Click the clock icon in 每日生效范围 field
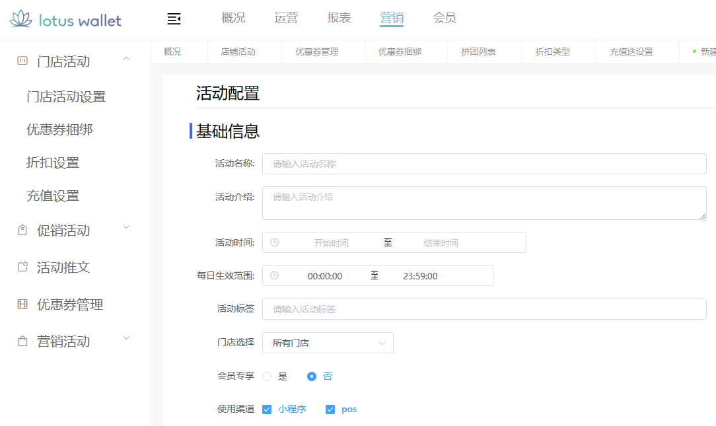 tap(275, 275)
